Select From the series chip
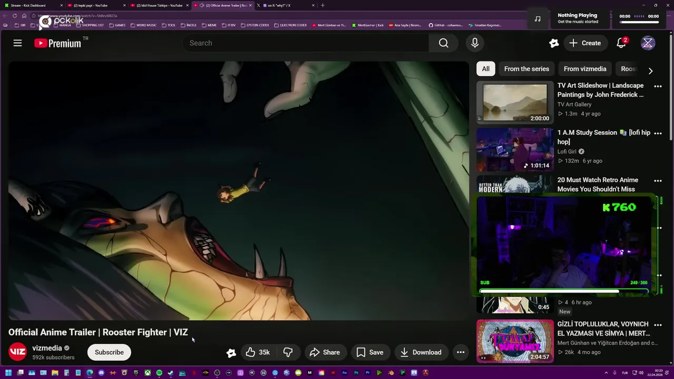 527,69
